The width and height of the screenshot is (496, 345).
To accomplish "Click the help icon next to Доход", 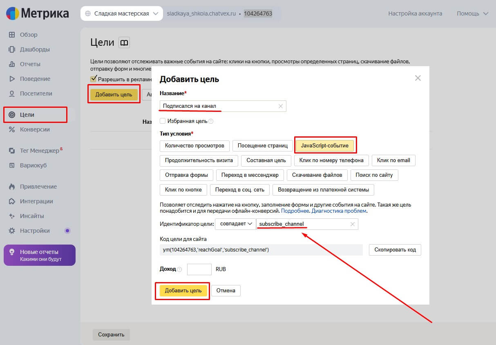I will tap(179, 269).
